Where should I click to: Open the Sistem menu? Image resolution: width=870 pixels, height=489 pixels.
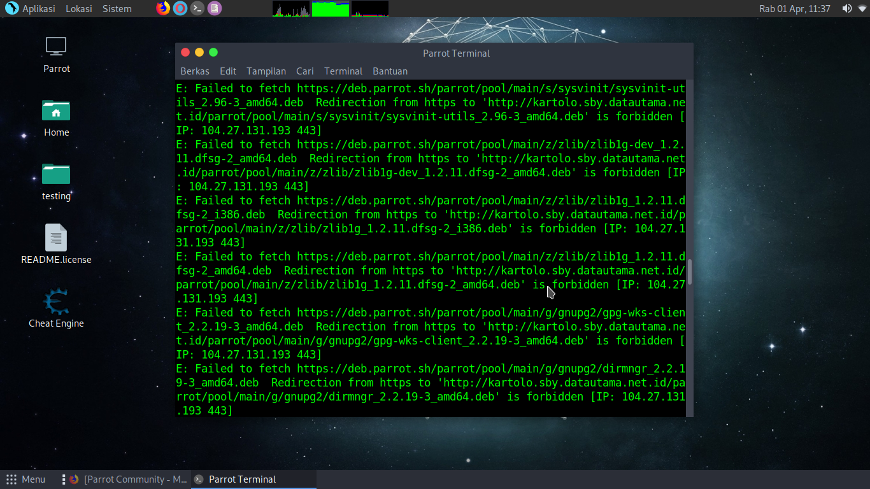(117, 9)
